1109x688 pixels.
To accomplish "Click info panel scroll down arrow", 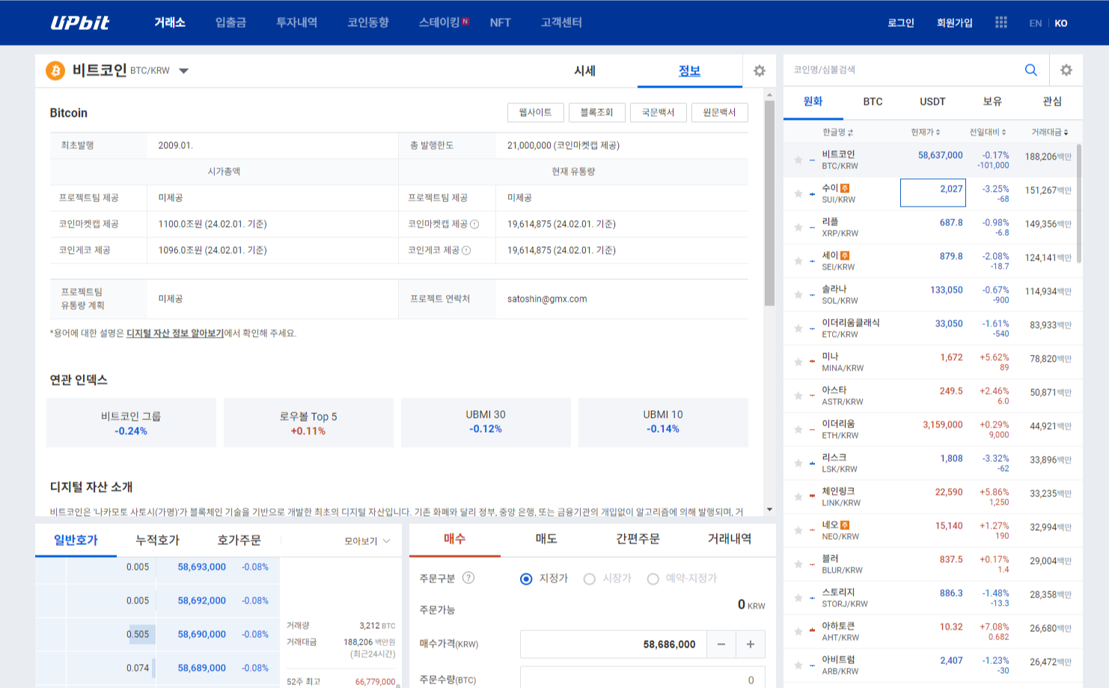I will (x=769, y=510).
